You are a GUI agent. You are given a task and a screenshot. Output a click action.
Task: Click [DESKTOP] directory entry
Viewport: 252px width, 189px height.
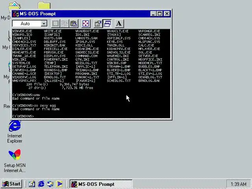pyautogui.click(x=53, y=74)
